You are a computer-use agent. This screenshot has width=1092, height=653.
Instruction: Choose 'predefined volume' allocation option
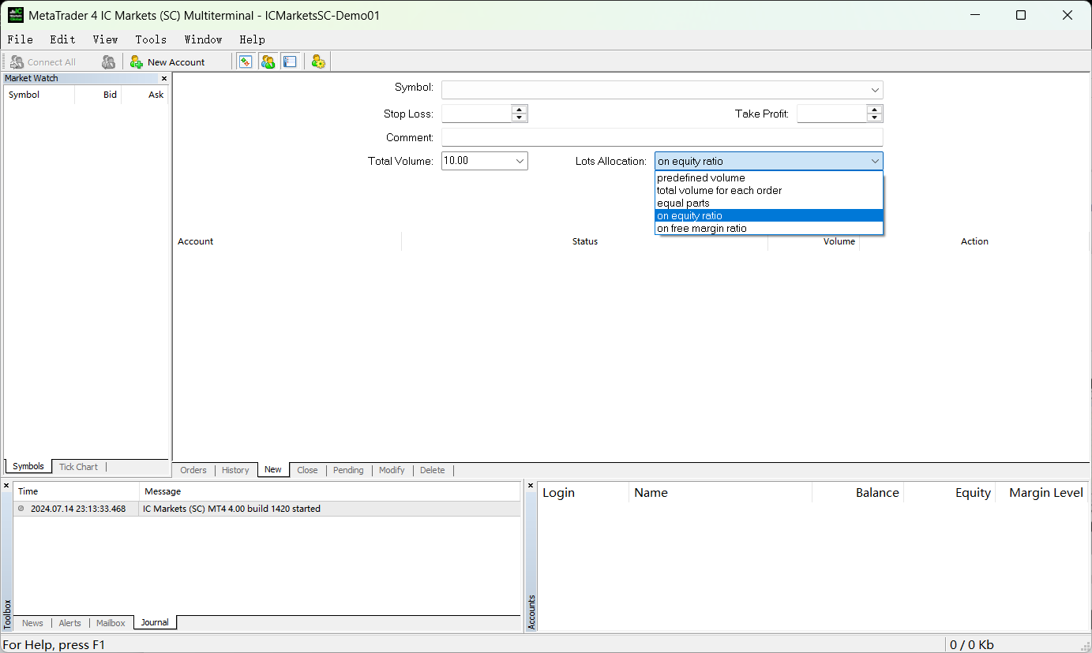click(769, 177)
